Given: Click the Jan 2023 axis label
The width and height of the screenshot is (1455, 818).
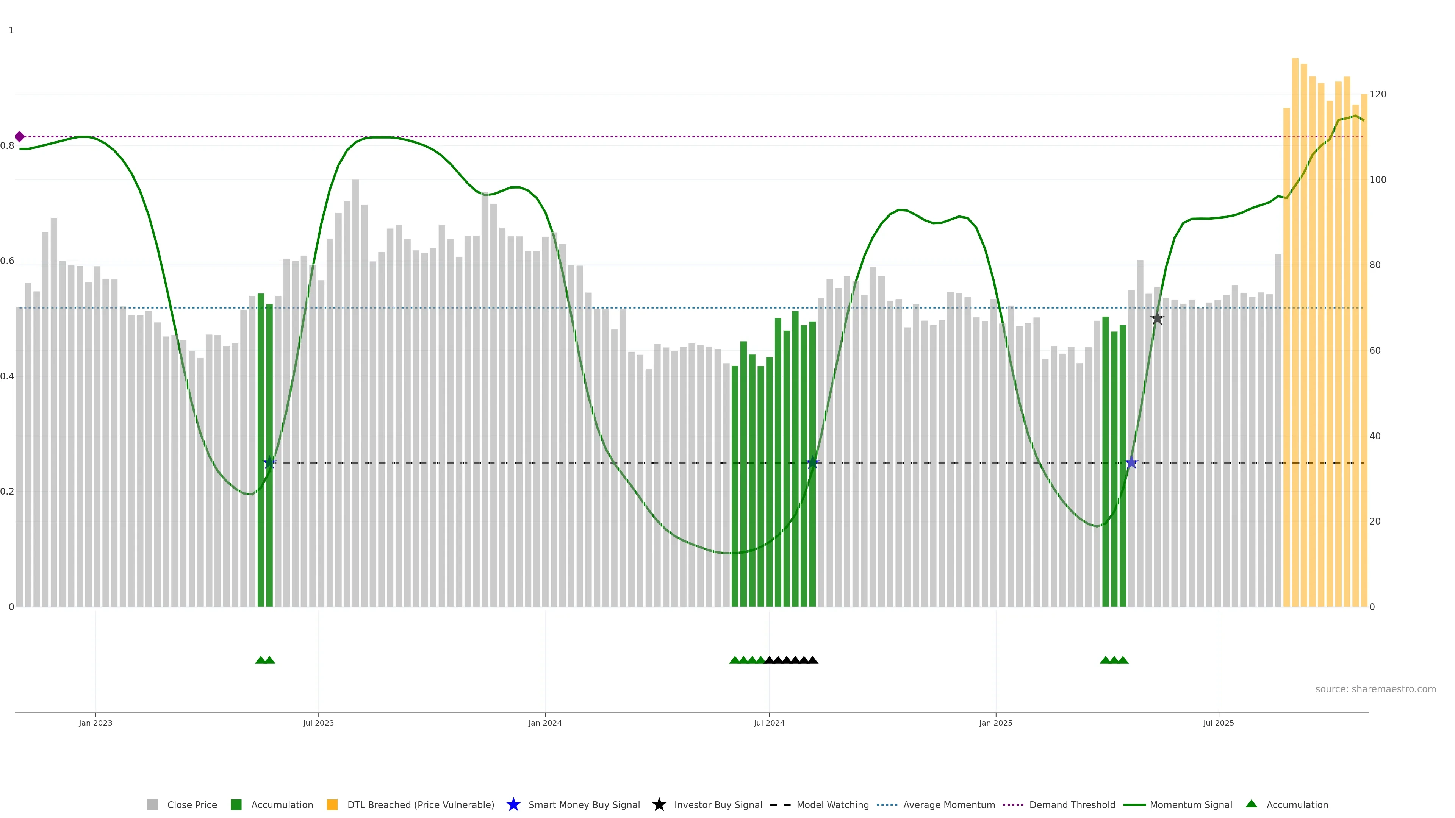Looking at the screenshot, I should pos(95,723).
